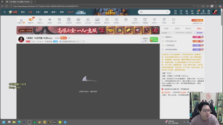Open the AI礼物 tool
The image size is (223, 125).
click(59, 21)
